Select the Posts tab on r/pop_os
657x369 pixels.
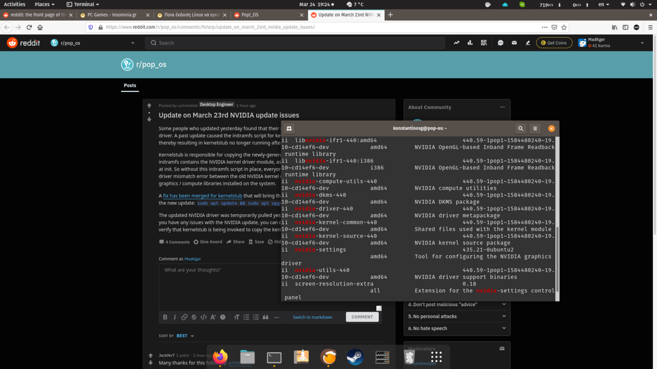(130, 86)
